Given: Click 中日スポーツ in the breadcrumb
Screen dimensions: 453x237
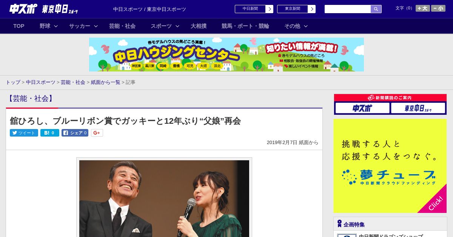Looking at the screenshot, I should 41,82.
